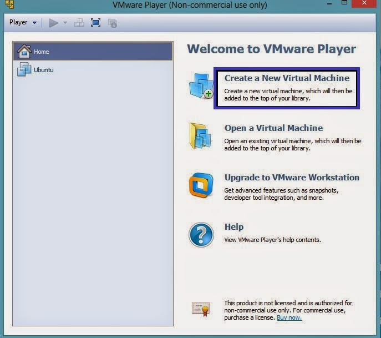381x338 pixels.
Task: Click the Welcome to VMware Player heading
Action: [271, 49]
